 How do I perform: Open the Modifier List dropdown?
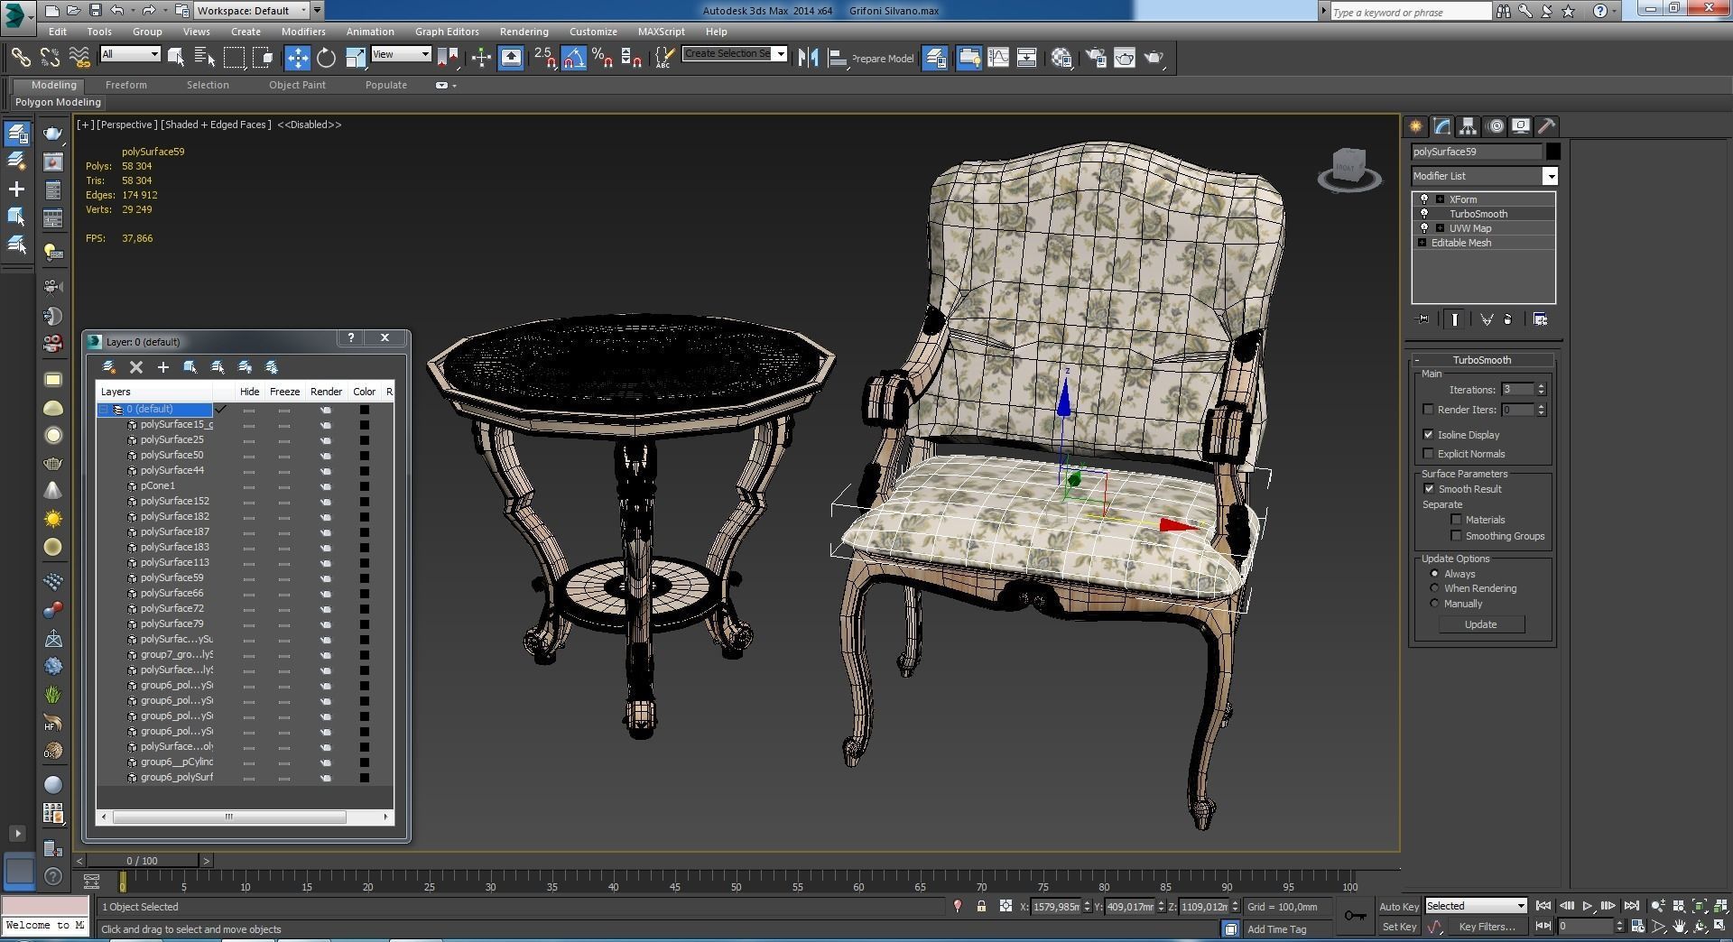[1550, 176]
